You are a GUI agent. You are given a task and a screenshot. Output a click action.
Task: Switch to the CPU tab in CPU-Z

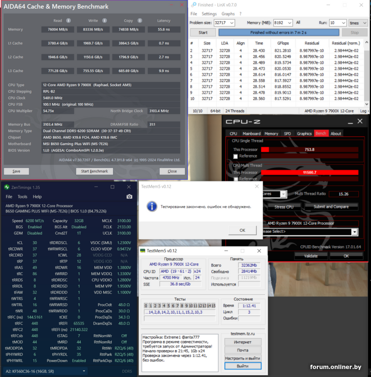[x=233, y=133]
